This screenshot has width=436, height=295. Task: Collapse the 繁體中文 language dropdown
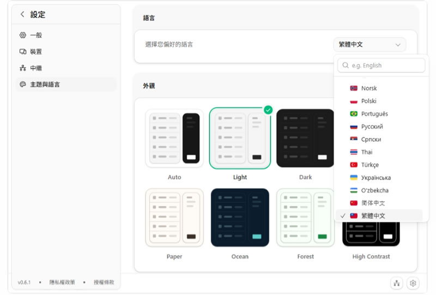[370, 45]
